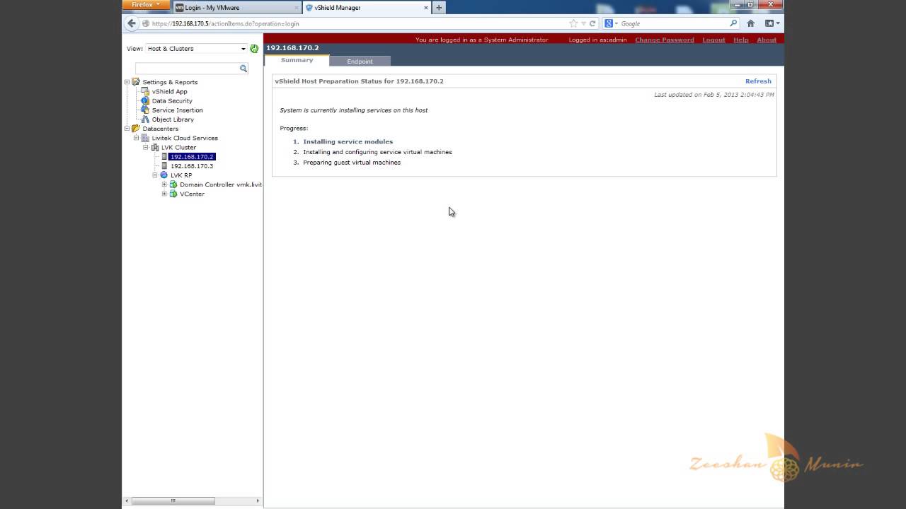The image size is (906, 509).
Task: Select host 192.168.170.2 in tree
Action: click(192, 157)
